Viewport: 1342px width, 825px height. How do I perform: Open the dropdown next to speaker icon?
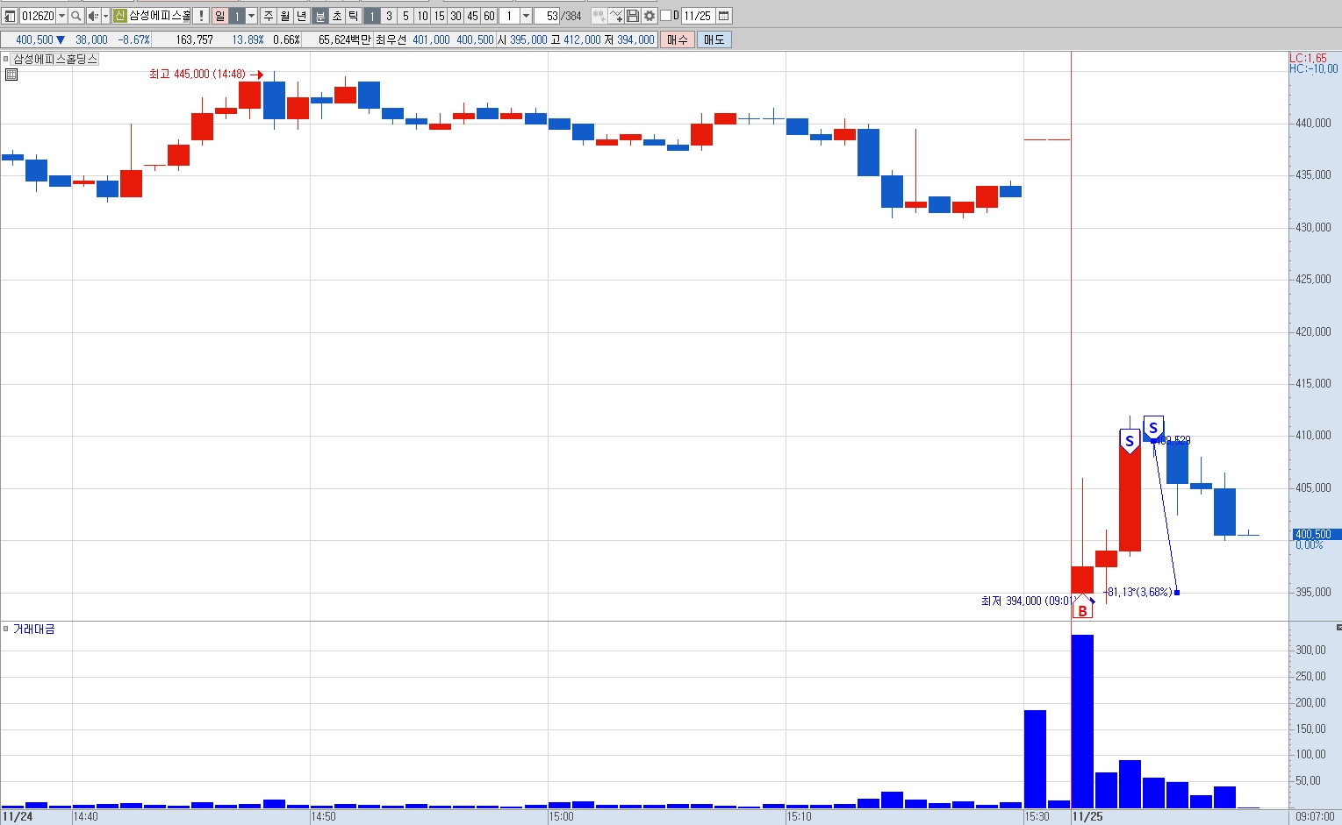coord(106,16)
